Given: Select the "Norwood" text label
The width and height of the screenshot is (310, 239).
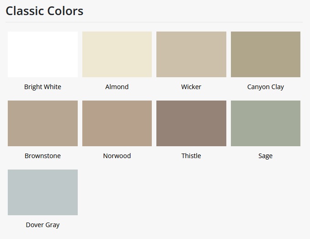Looking at the screenshot, I should pyautogui.click(x=117, y=156).
